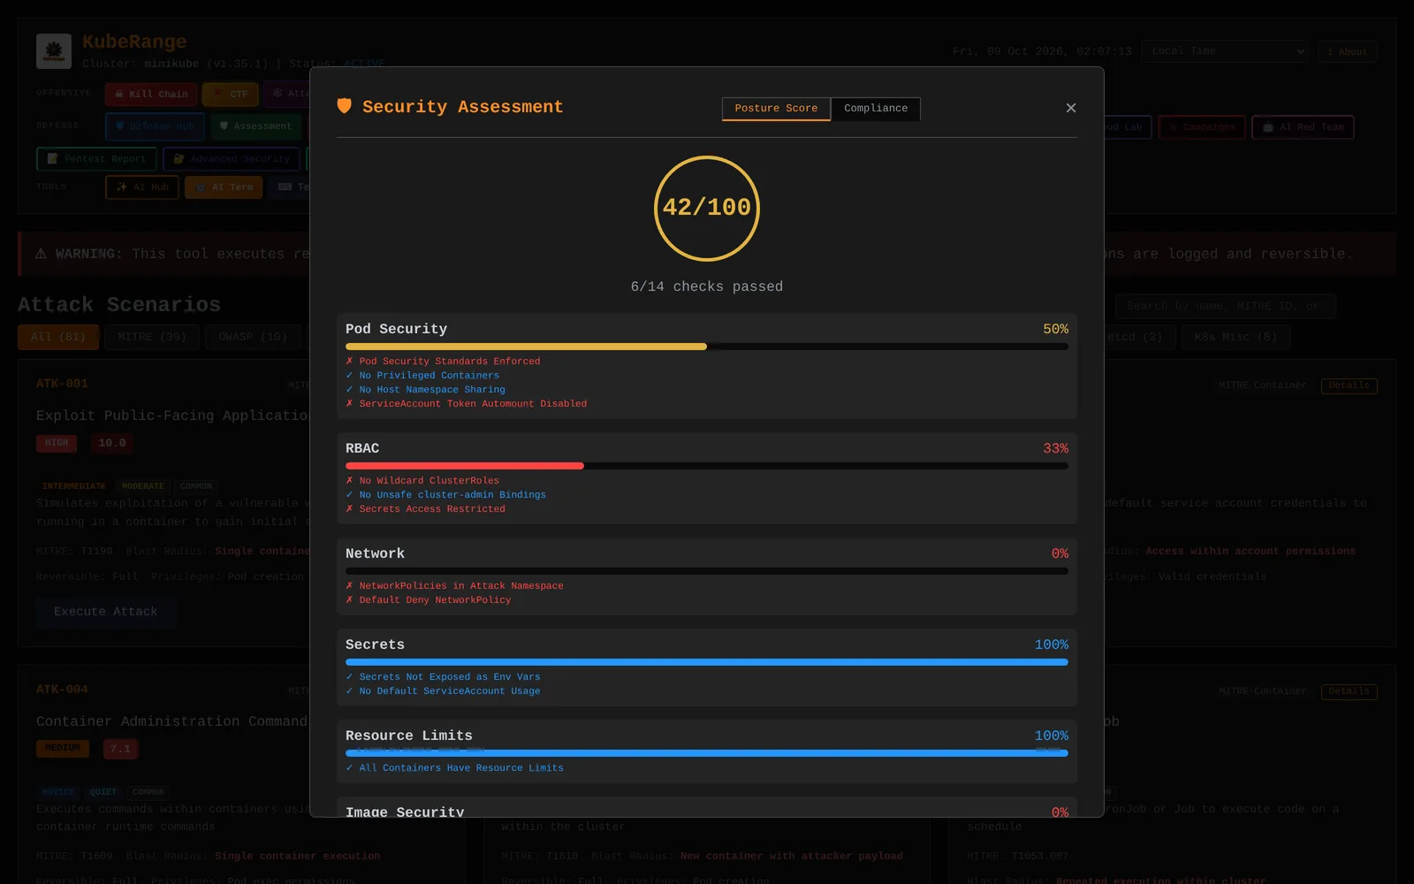Click 'No Default ServiceAccount Usage' check
The height and width of the screenshot is (884, 1414).
443,691
